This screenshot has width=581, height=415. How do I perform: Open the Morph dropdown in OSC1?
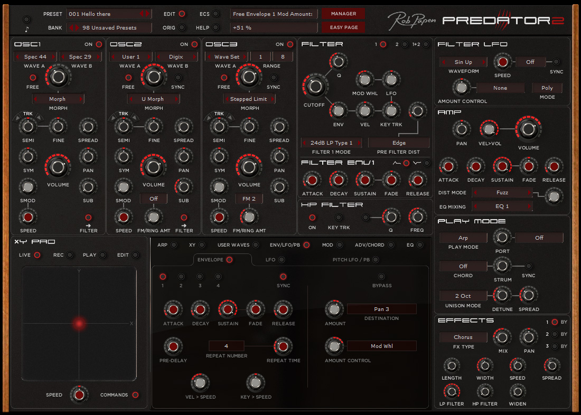58,99
